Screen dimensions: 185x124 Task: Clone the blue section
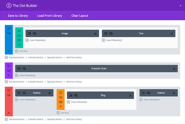click(x=9, y=33)
